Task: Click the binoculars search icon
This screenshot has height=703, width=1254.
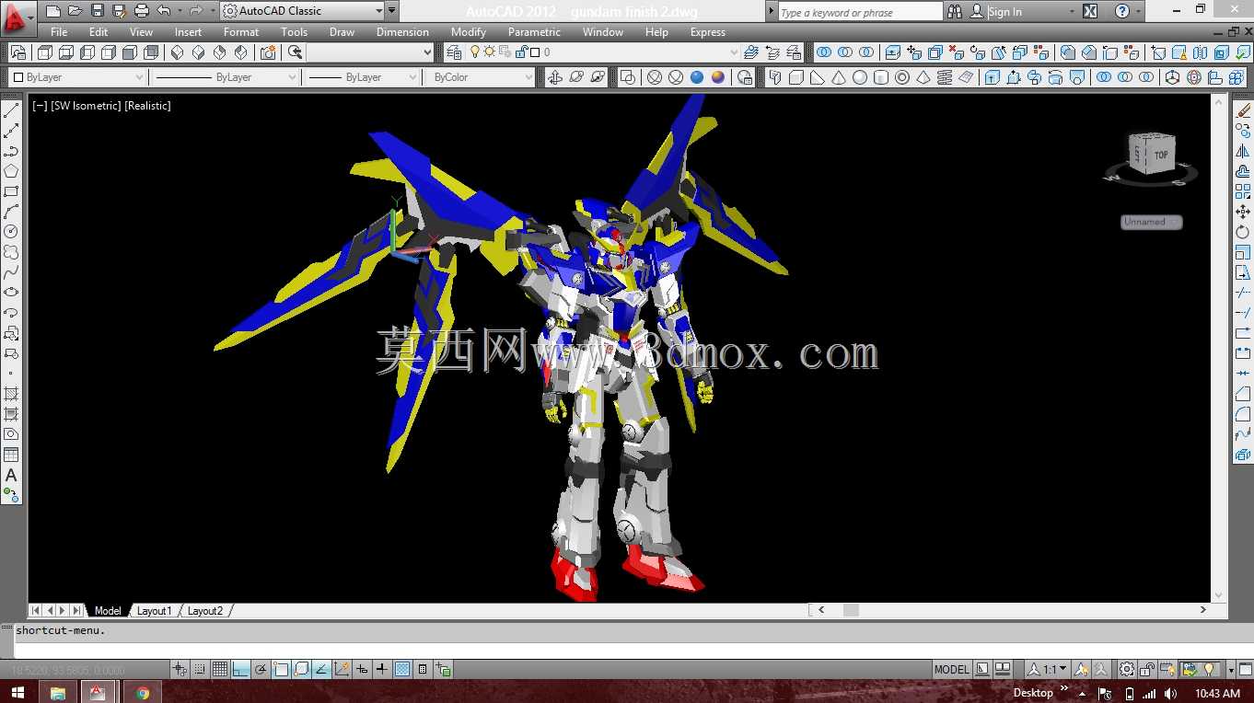Action: click(x=955, y=11)
